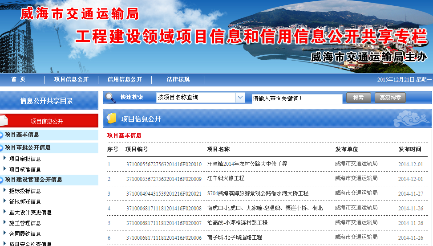This screenshot has height=246, width=433.
Task: Click the yellow folder icon beside 项目信息公开
Action: point(111,118)
